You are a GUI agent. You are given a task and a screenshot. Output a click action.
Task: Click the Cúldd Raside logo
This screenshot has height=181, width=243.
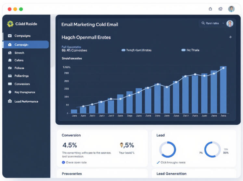pos(10,24)
